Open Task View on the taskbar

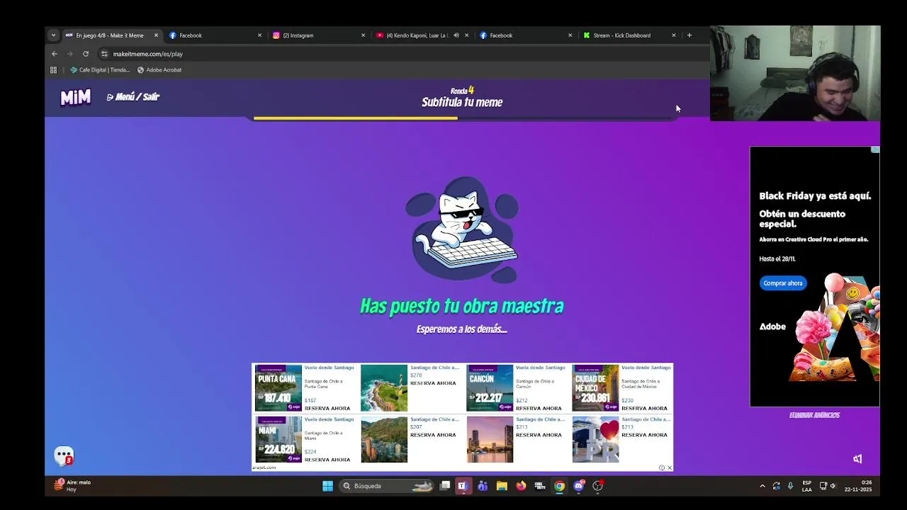pos(445,486)
